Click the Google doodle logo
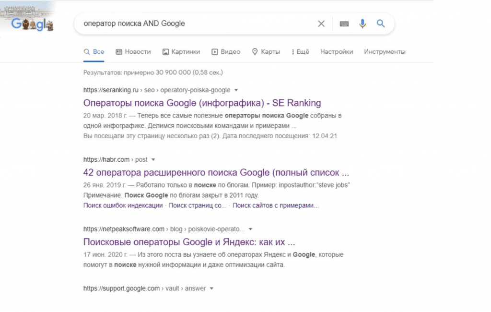Image resolution: width=491 pixels, height=312 pixels. pyautogui.click(x=32, y=23)
